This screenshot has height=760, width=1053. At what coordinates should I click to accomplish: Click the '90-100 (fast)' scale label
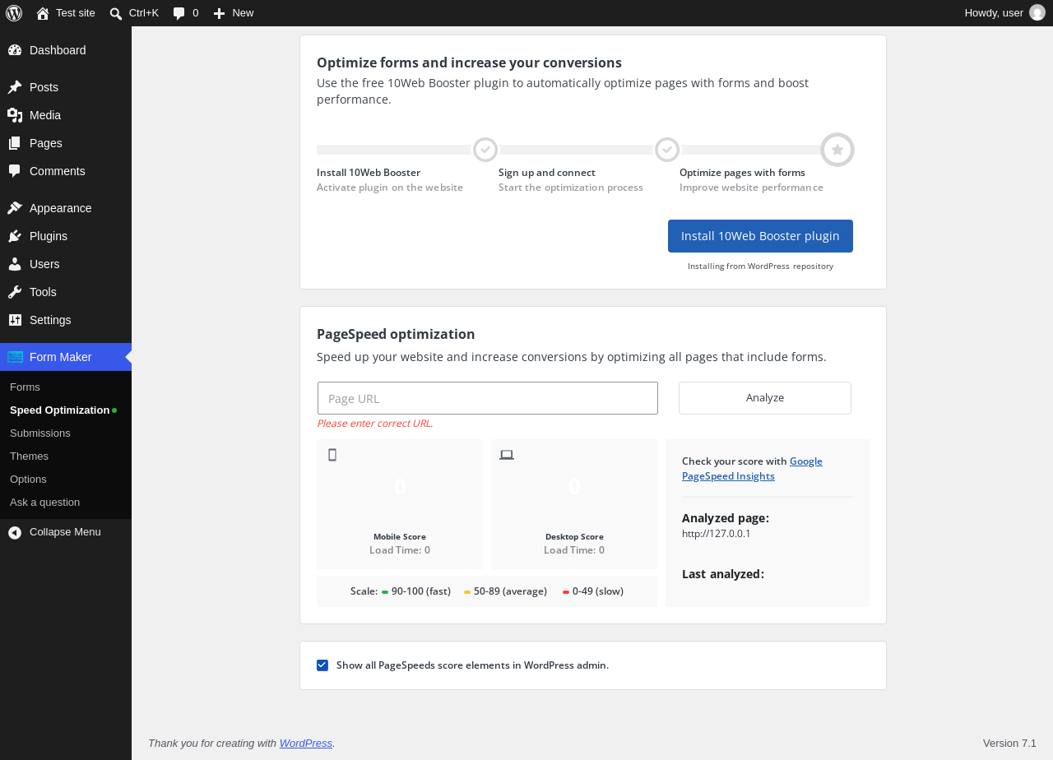[421, 591]
